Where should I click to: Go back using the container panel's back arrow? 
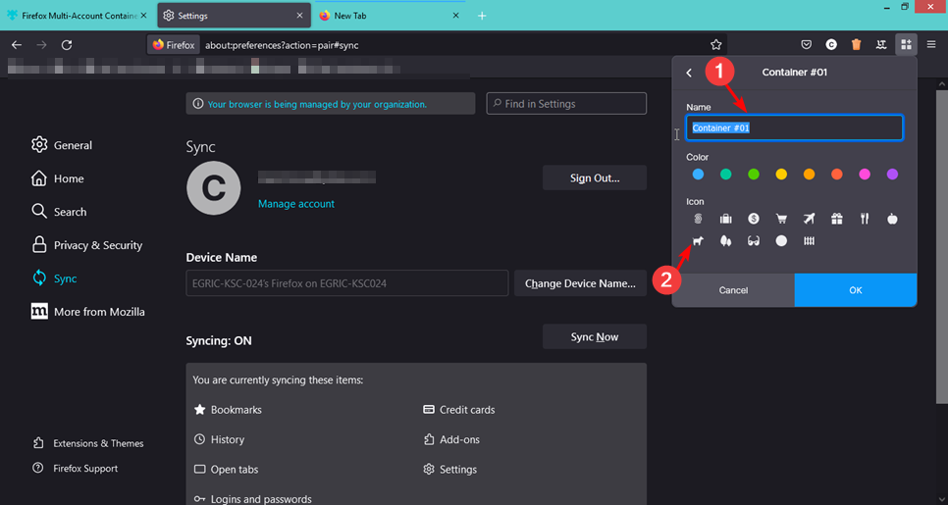[x=689, y=73]
